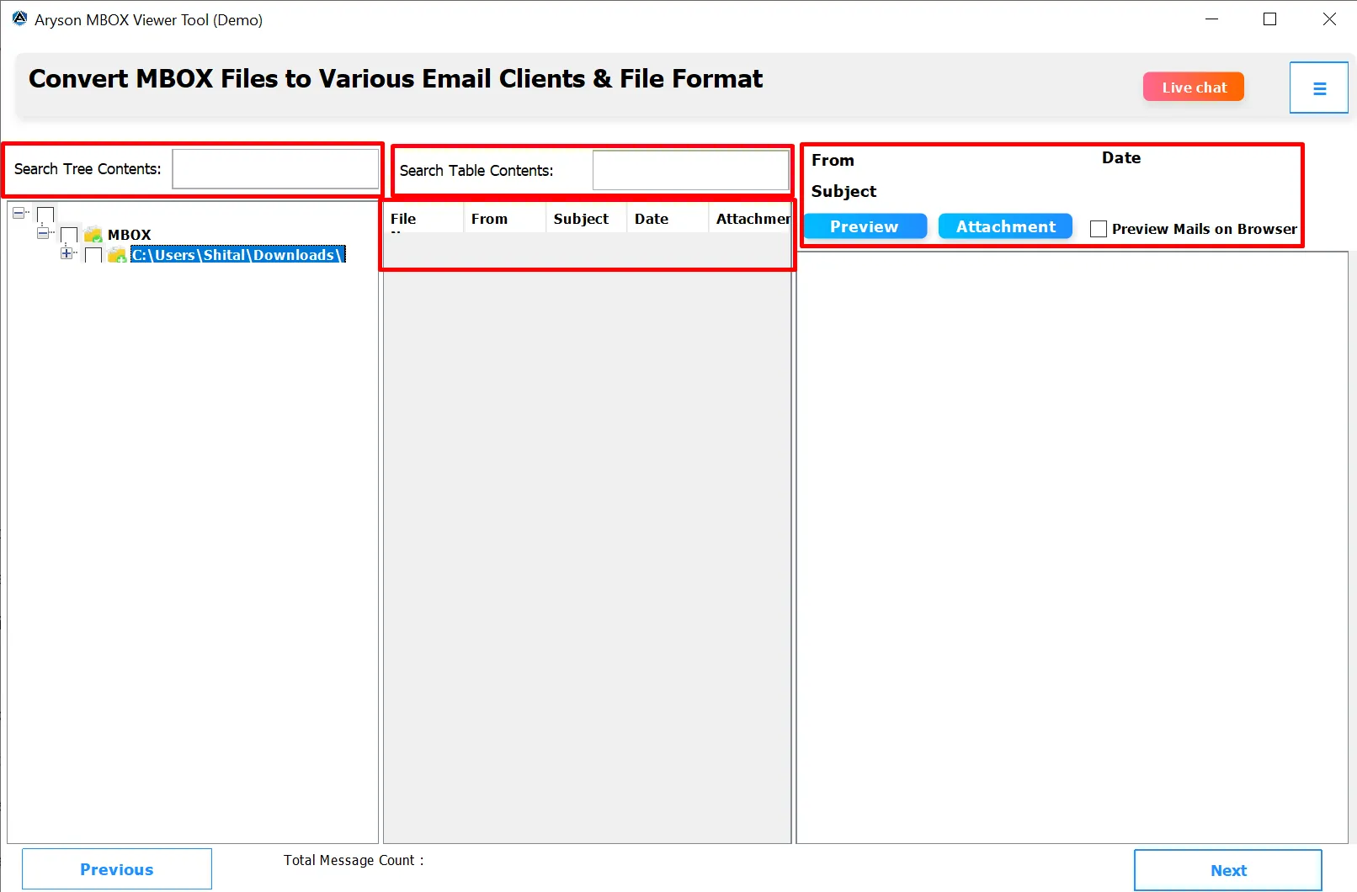
Task: Expand the C:\Users\Shital\Downloads node
Action: tap(67, 253)
